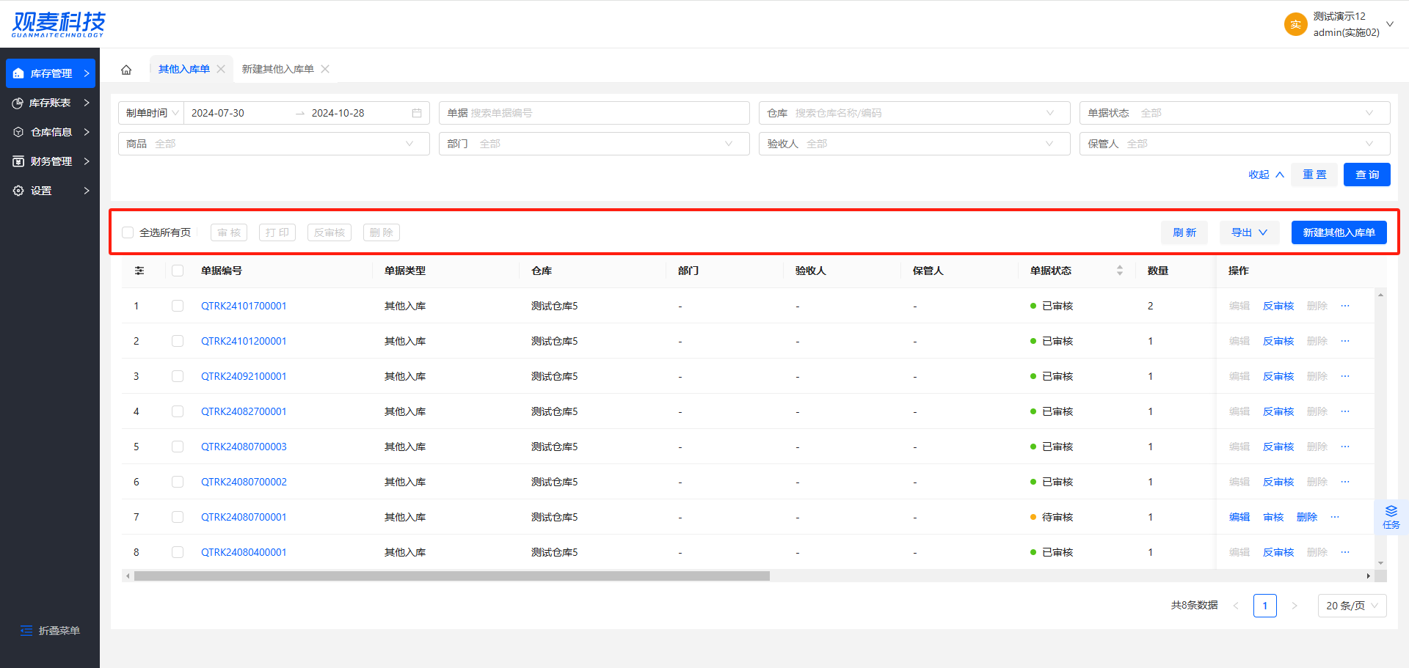The height and width of the screenshot is (668, 1409).
Task: Open the 制单时间 date type dropdown
Action: point(152,113)
